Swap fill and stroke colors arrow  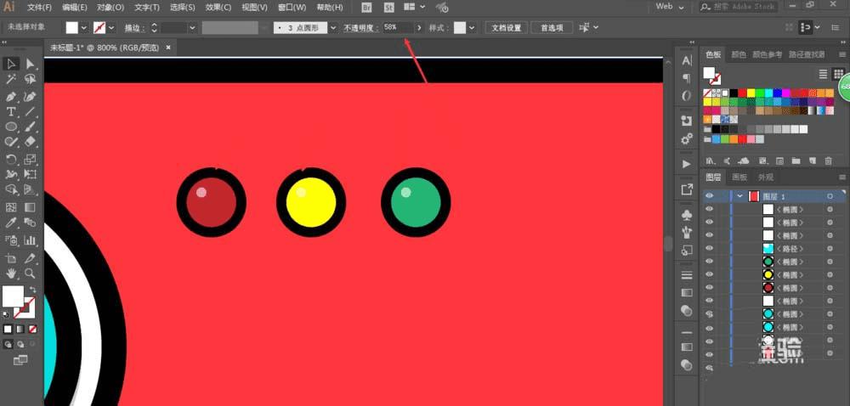[32, 290]
